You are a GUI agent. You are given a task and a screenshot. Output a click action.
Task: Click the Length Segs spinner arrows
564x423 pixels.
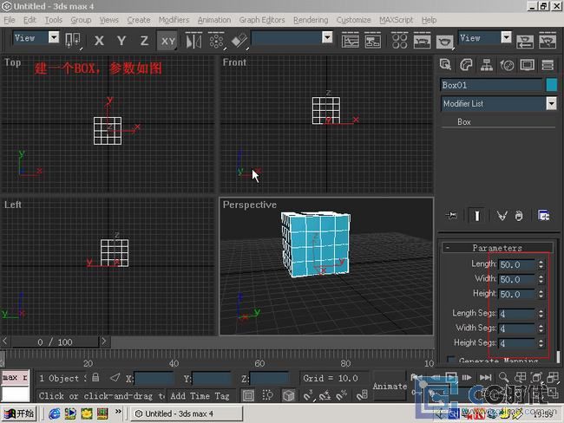541,314
